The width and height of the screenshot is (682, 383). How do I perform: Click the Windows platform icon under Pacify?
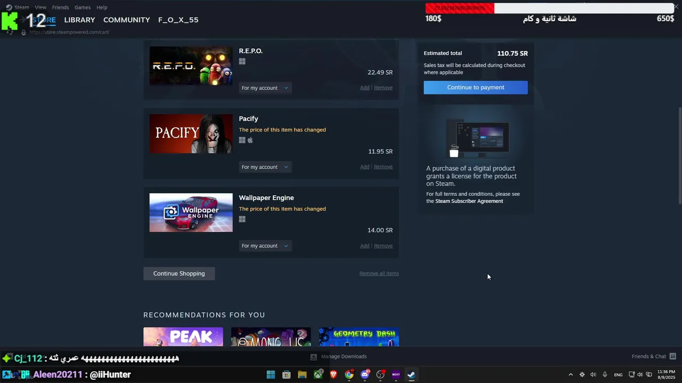242,140
